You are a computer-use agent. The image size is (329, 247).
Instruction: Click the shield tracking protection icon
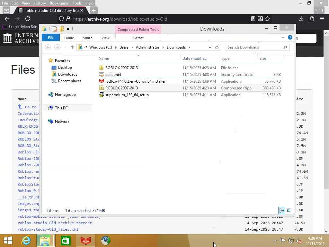point(61,19)
